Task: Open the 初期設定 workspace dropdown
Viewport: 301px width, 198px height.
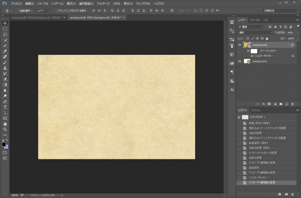Action: pos(280,11)
